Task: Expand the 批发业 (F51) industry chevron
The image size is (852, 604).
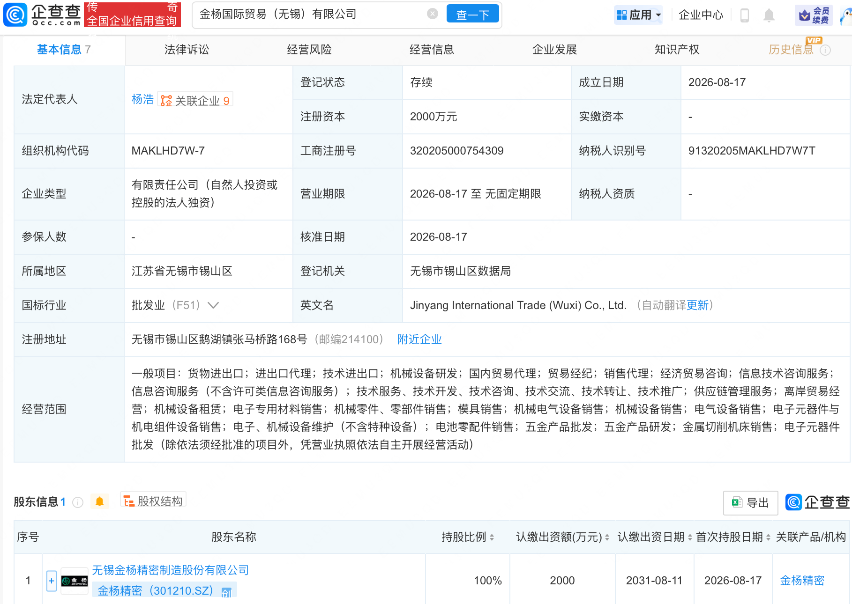Action: pos(213,305)
